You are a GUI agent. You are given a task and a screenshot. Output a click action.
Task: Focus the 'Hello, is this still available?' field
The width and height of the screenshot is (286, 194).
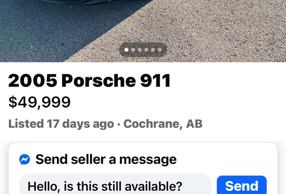point(115,185)
